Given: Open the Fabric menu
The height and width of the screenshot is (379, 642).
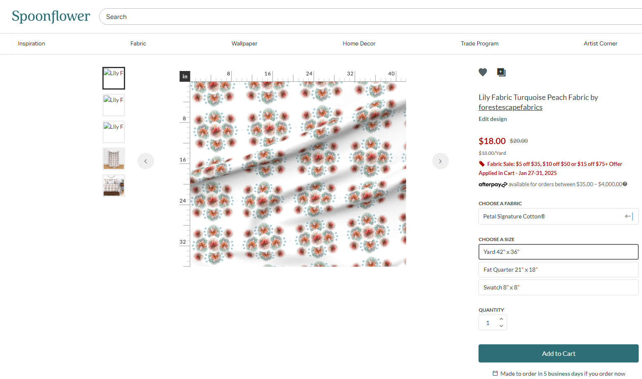Looking at the screenshot, I should point(138,43).
